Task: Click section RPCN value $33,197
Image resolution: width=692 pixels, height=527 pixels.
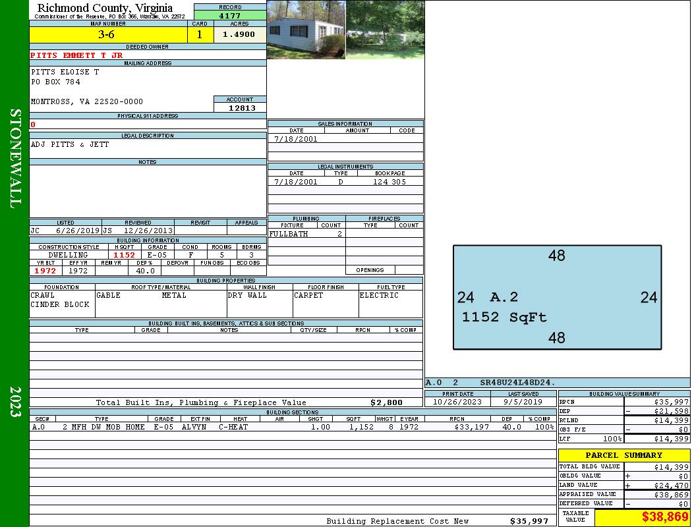Action: pyautogui.click(x=472, y=427)
